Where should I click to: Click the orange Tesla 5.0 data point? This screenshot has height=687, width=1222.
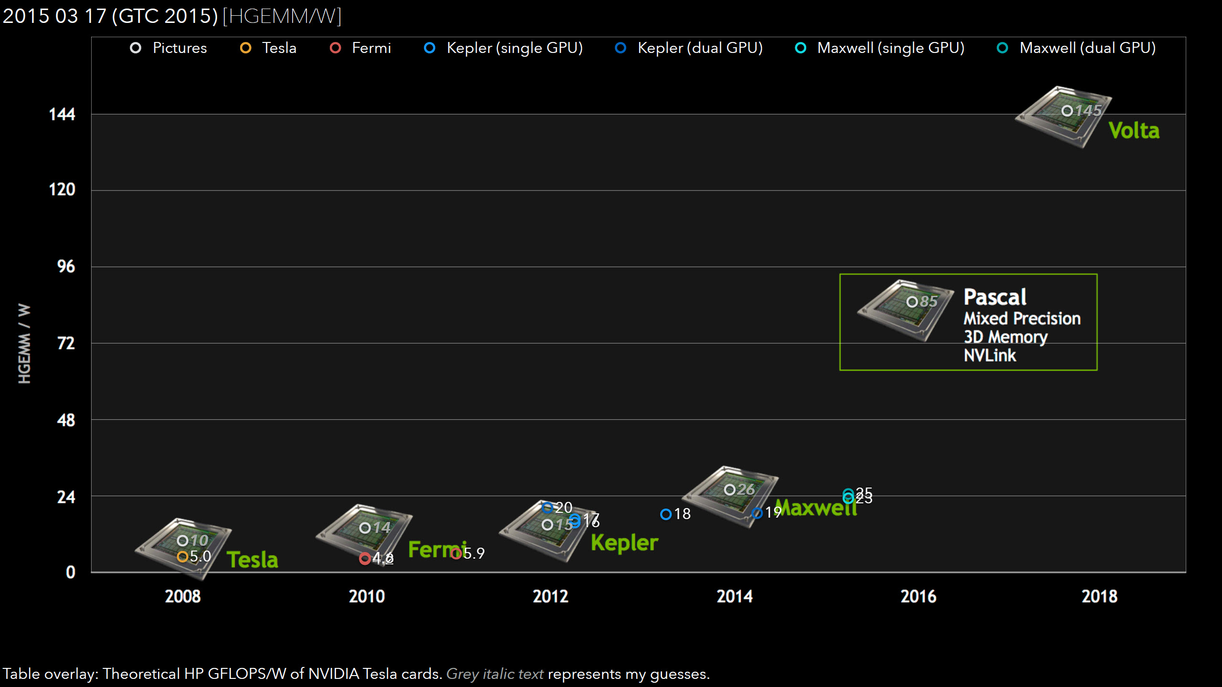(x=182, y=556)
